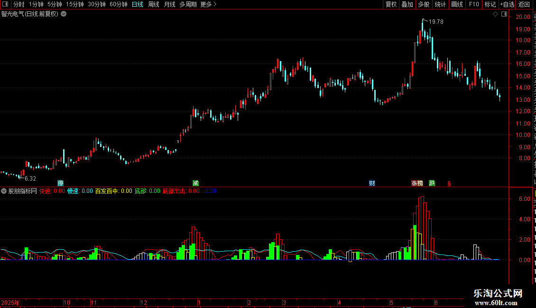Click the 财 financial report marker

[372, 183]
